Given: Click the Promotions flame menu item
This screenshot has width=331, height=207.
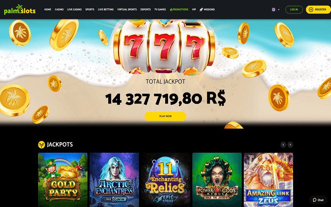Looking at the screenshot, I should click(x=179, y=10).
